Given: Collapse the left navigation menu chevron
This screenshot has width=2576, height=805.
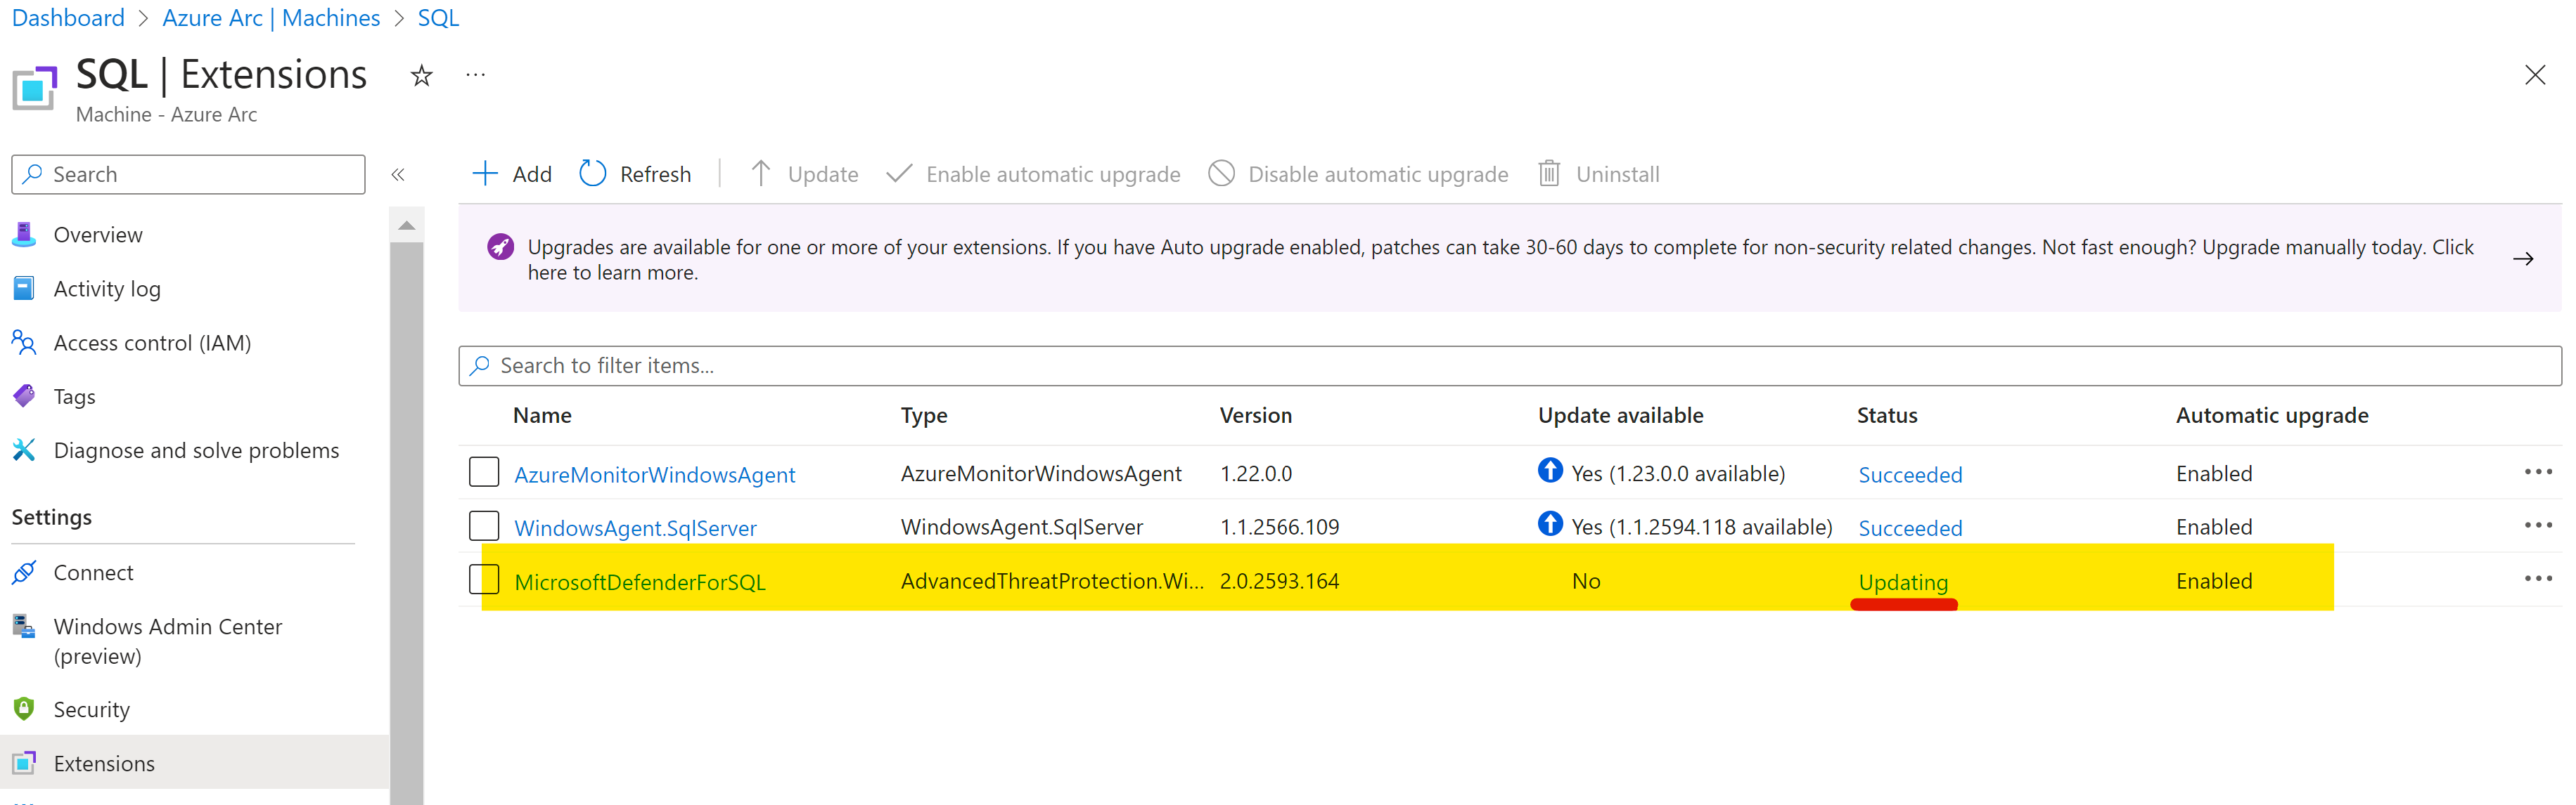Looking at the screenshot, I should [x=398, y=175].
